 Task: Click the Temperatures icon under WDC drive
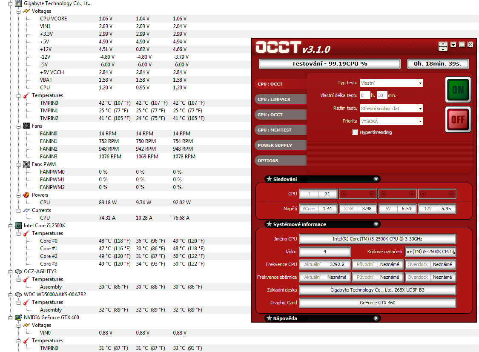point(26,302)
